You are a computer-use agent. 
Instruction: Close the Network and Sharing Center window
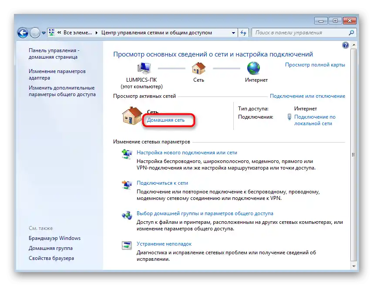(349, 21)
